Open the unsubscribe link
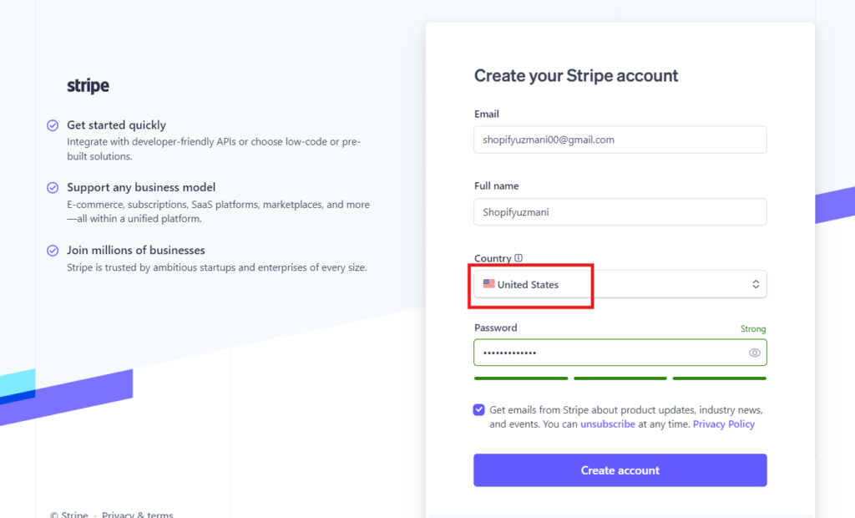Viewport: 855px width, 518px height. click(x=608, y=424)
